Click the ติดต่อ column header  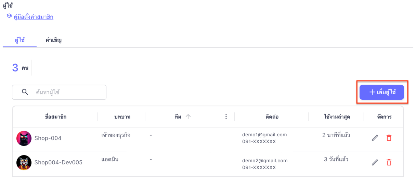[x=272, y=117]
